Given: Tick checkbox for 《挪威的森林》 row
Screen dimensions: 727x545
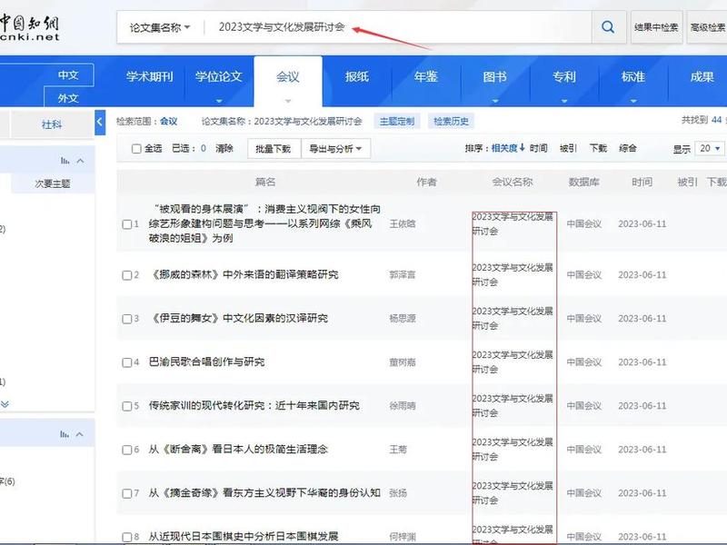Looking at the screenshot, I should [x=126, y=275].
